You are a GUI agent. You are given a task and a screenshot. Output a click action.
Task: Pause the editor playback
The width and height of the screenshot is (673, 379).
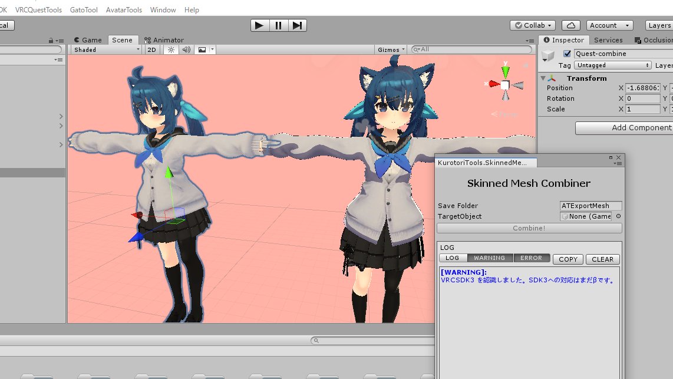pos(278,25)
